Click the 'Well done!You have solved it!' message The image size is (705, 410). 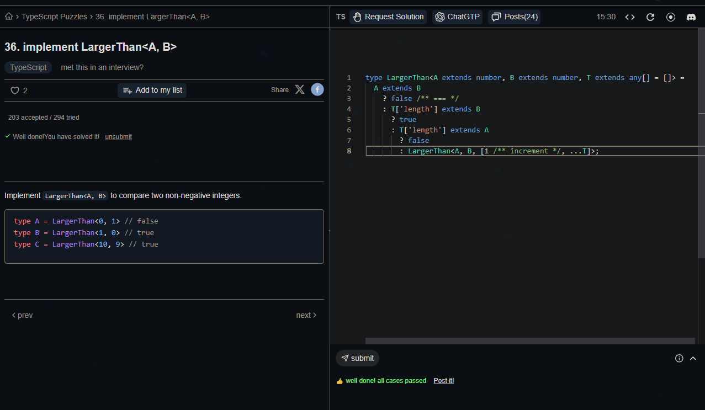point(56,136)
